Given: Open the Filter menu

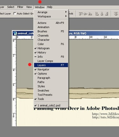Looking at the screenshot, I should (20, 7).
